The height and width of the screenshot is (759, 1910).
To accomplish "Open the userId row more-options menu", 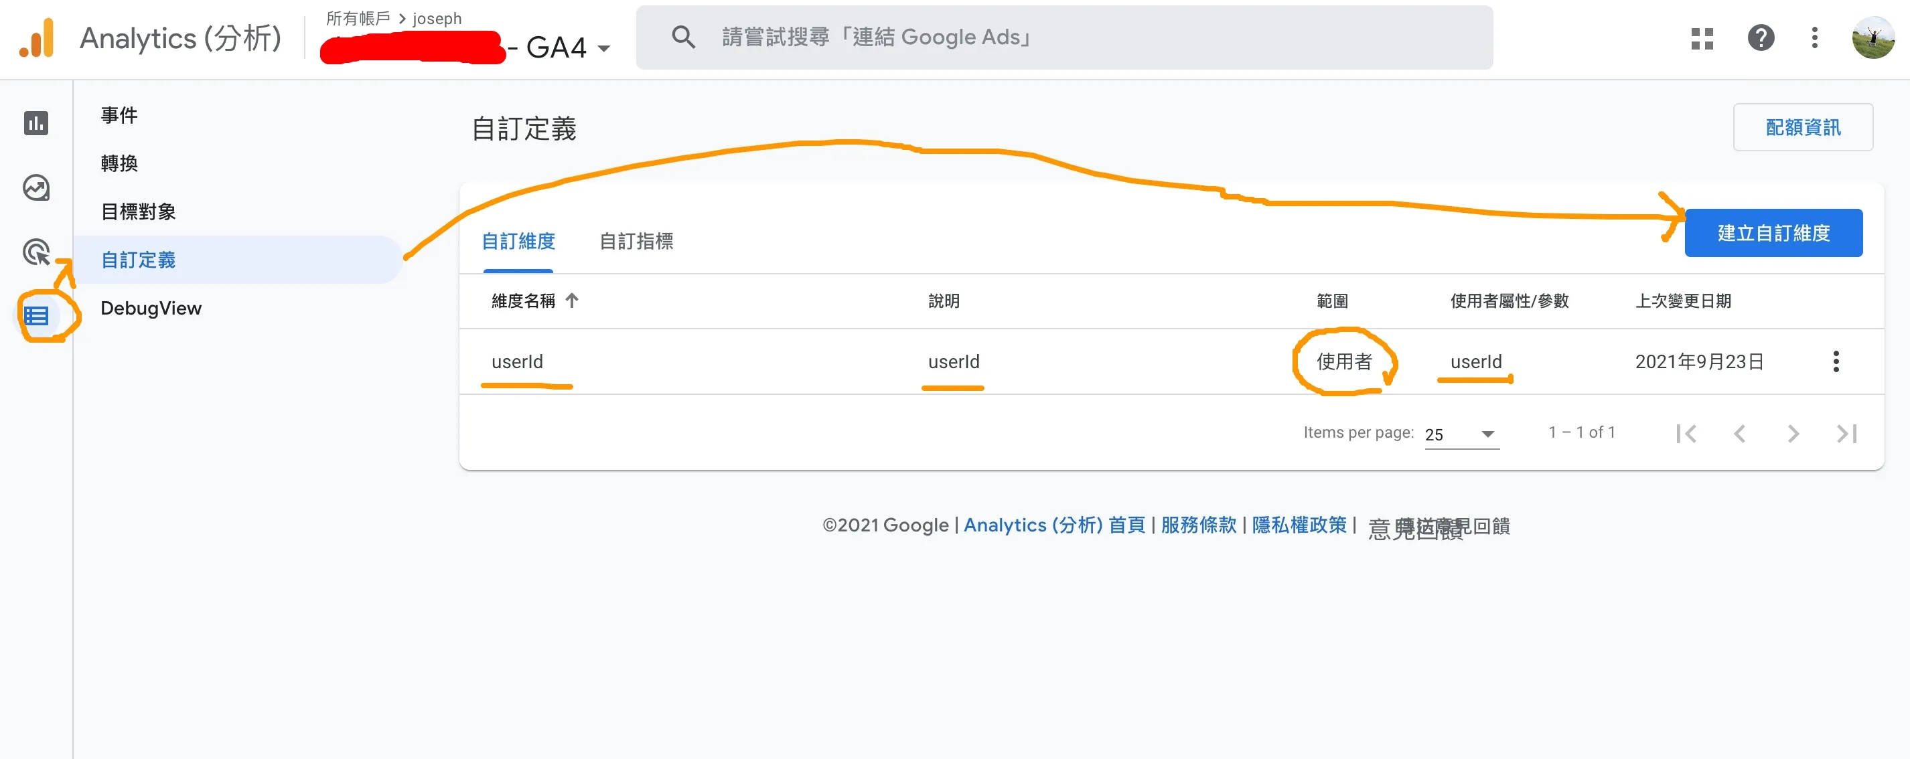I will tap(1835, 361).
